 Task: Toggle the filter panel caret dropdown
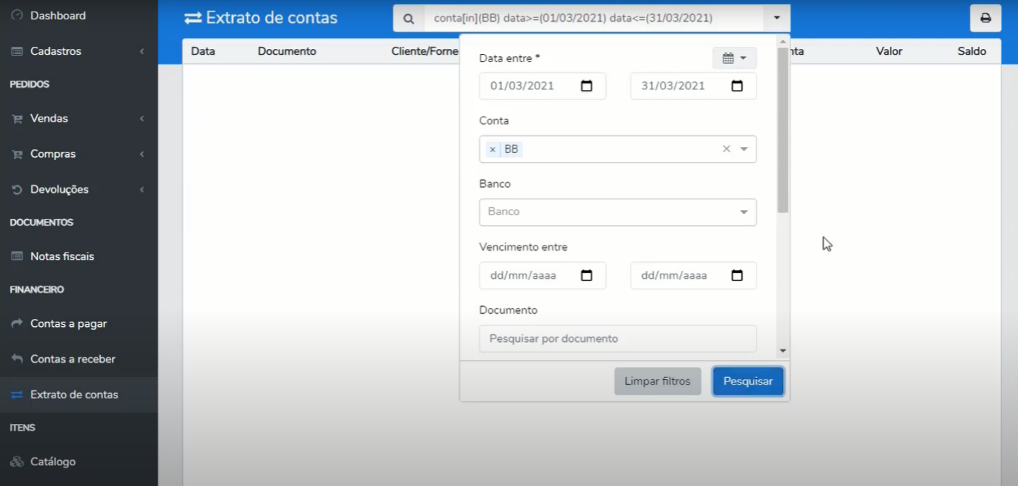776,19
